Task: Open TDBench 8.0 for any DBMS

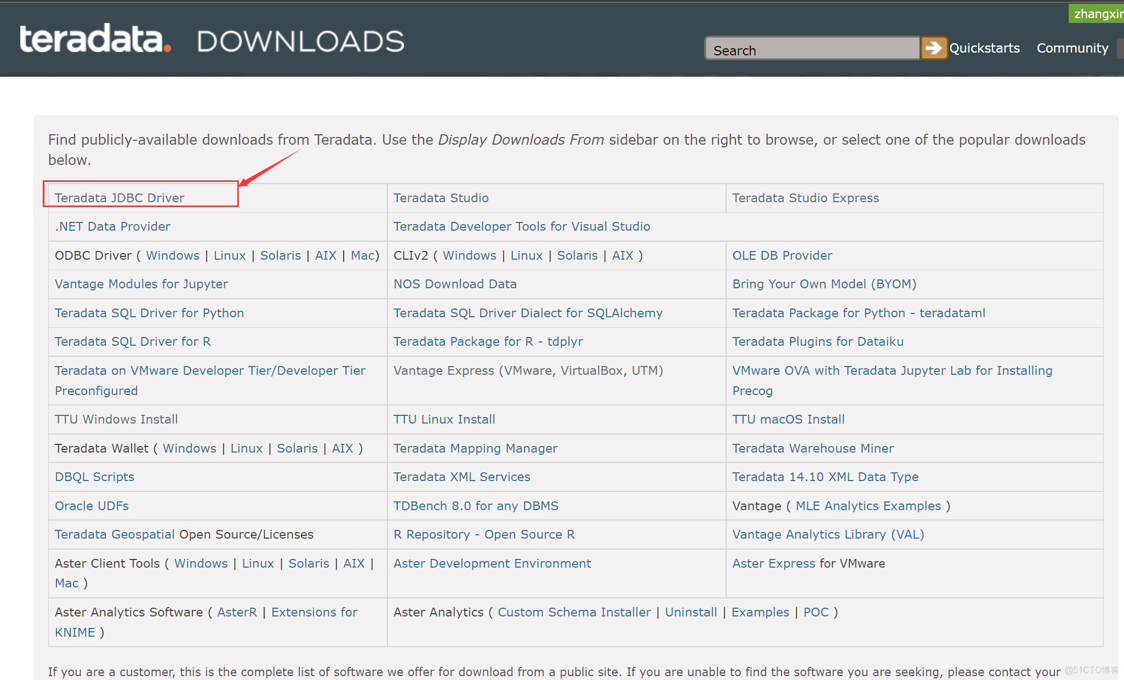Action: point(476,506)
